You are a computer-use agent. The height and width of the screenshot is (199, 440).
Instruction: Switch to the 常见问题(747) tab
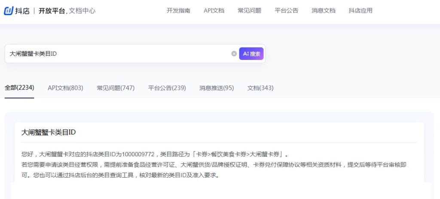[116, 88]
